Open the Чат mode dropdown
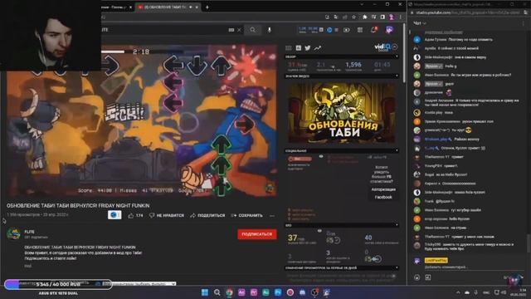 click(420, 23)
